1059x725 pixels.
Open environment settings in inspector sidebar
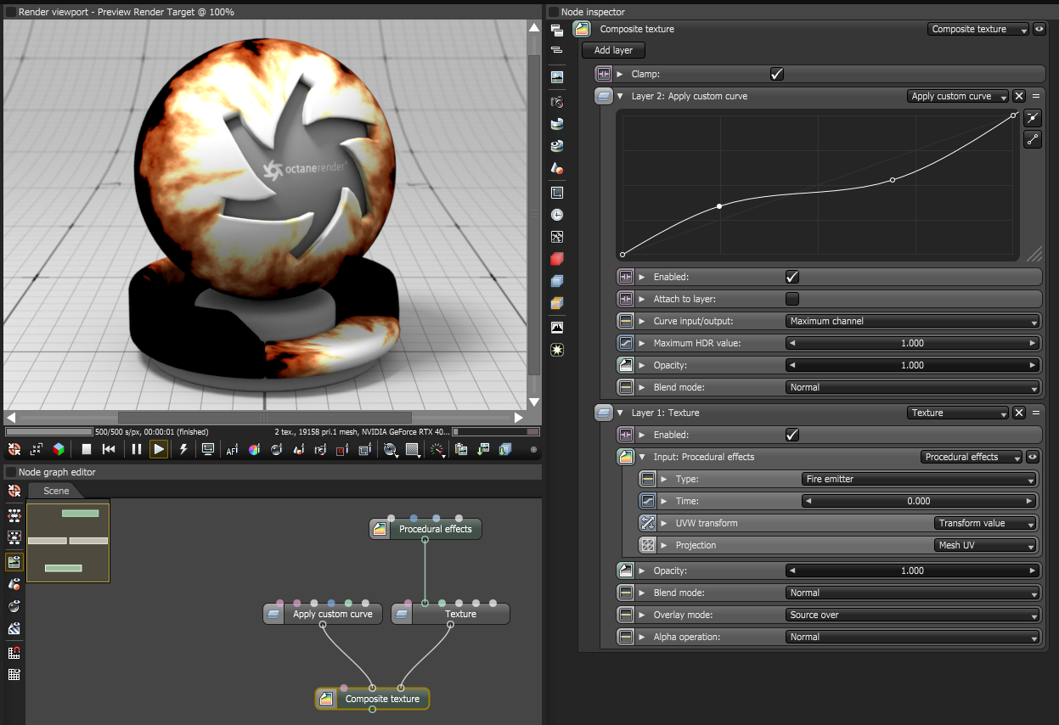pyautogui.click(x=557, y=124)
